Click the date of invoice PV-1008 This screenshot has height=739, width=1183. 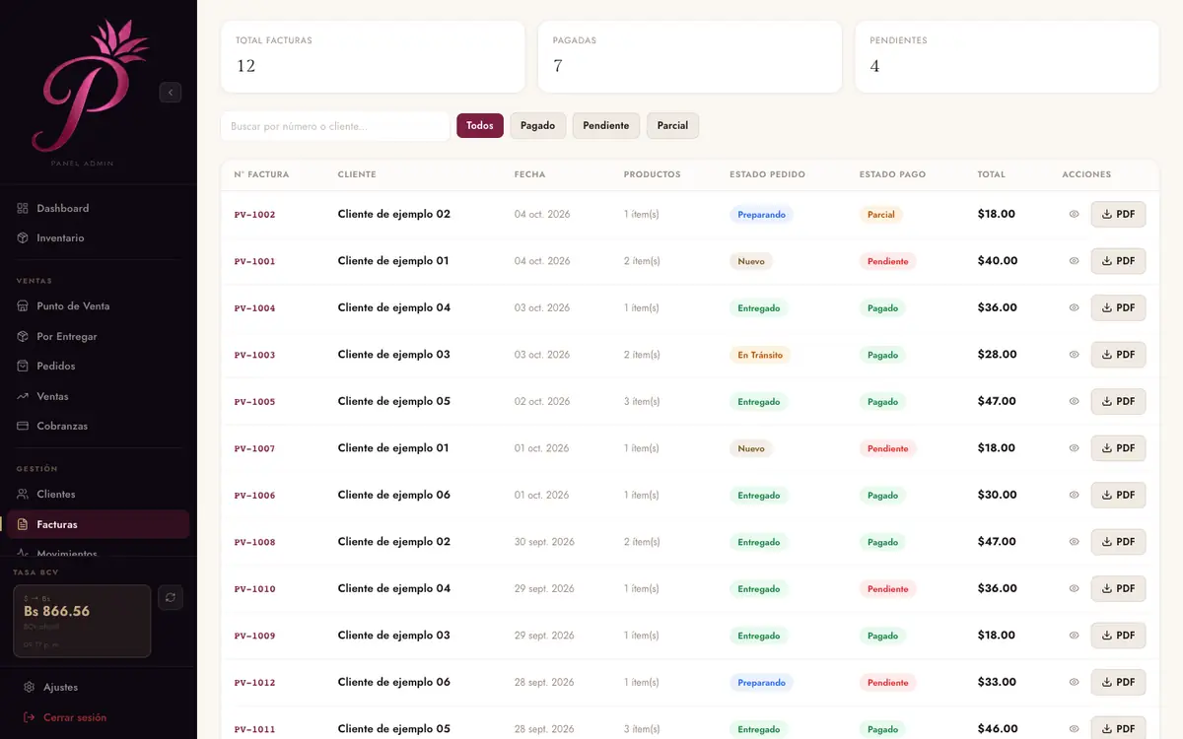(544, 542)
